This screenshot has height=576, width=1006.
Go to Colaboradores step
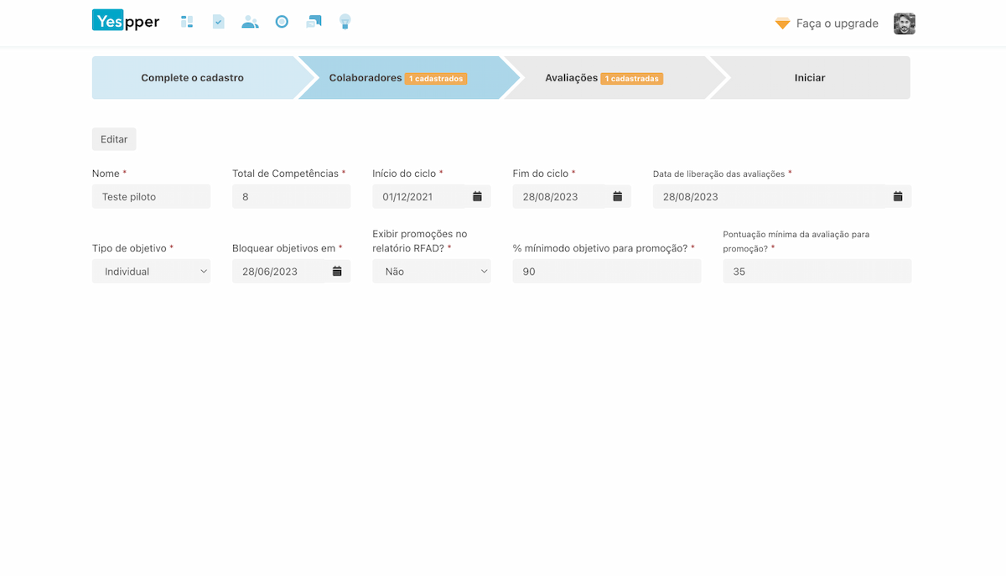pos(397,78)
